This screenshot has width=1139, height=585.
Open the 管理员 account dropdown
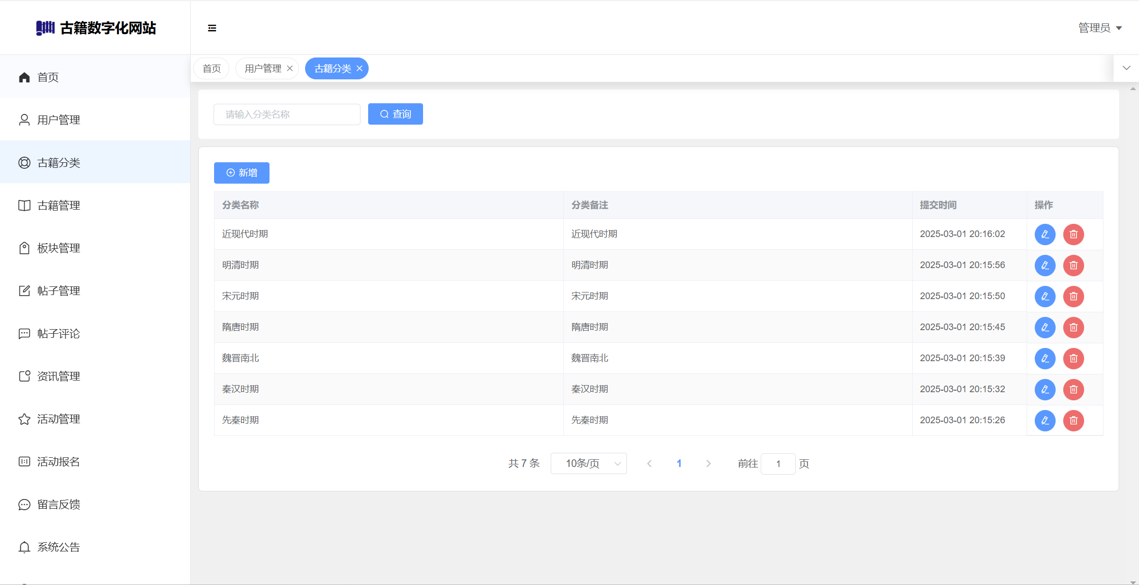[1100, 28]
